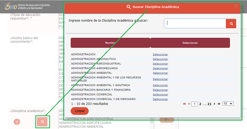Click the help question mark icon
This screenshot has width=247, height=129.
(17, 122)
